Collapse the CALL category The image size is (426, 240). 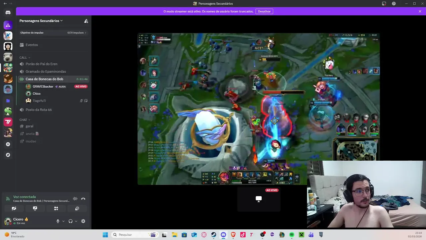pos(25,58)
